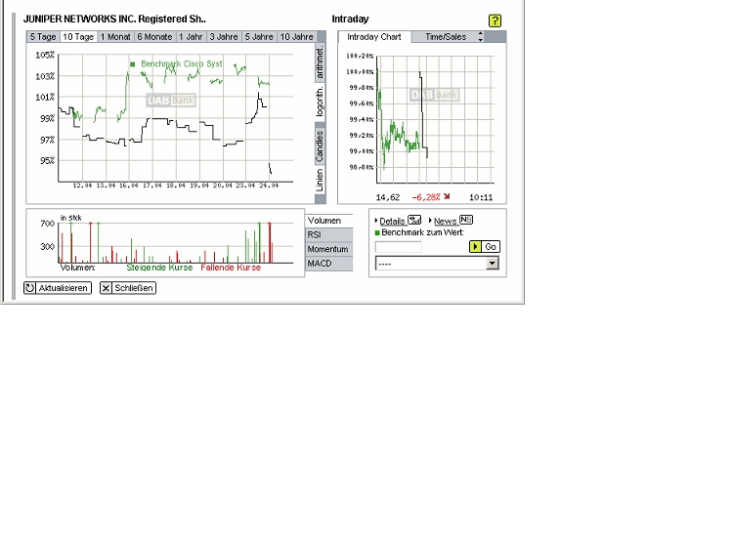Toggle logarithmic chart scale
Viewport: 733px width, 537px height.
[x=320, y=103]
